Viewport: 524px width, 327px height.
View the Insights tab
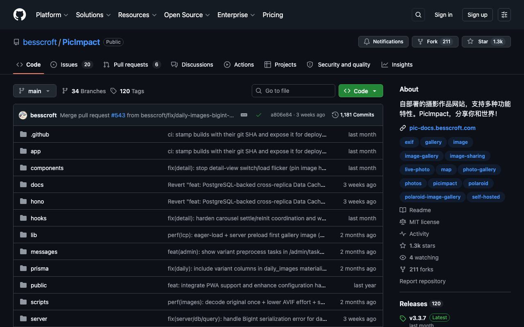(x=397, y=65)
